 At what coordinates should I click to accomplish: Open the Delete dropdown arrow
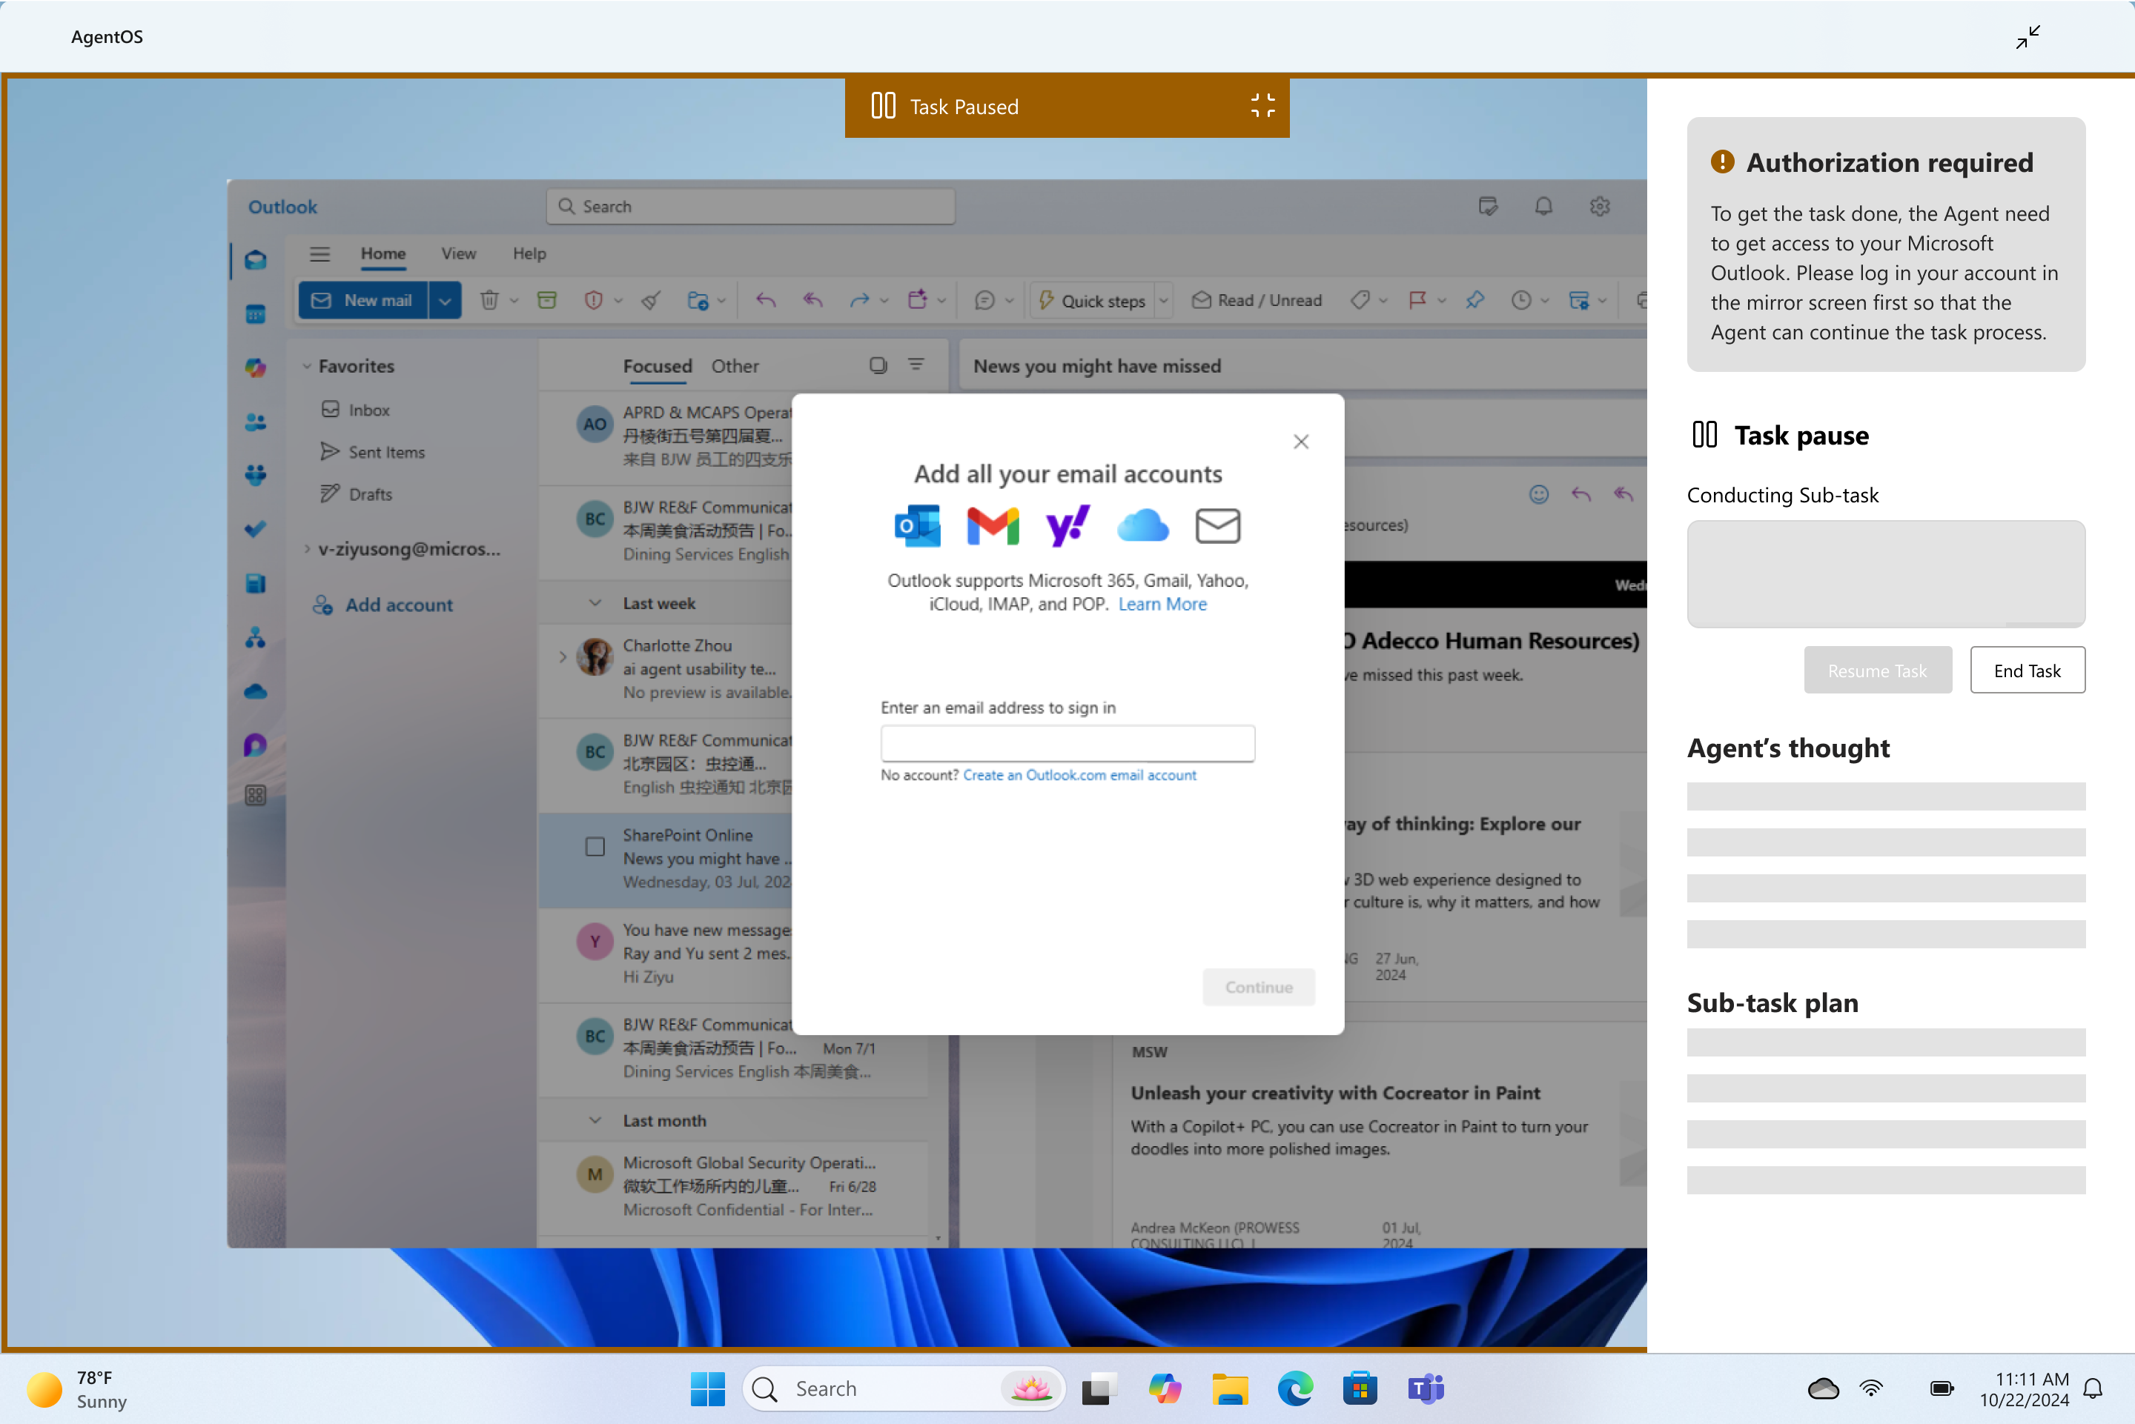point(514,301)
